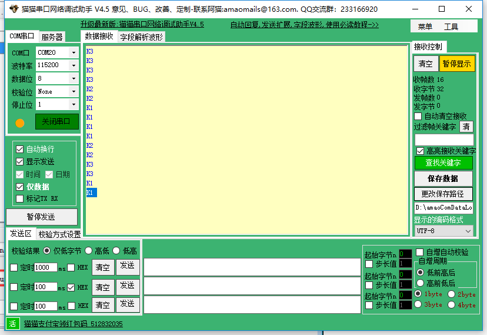The height and width of the screenshot is (335, 487).
Task: Click the 1000 ms timer input field
Action: 46,267
